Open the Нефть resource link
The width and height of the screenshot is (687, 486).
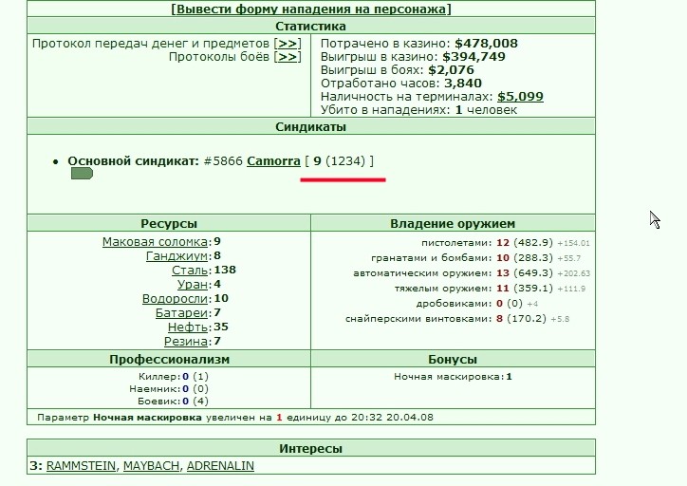187,327
